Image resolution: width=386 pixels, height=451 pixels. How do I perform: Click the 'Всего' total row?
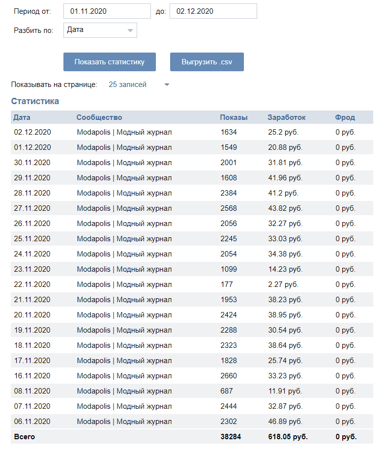pyautogui.click(x=192, y=437)
